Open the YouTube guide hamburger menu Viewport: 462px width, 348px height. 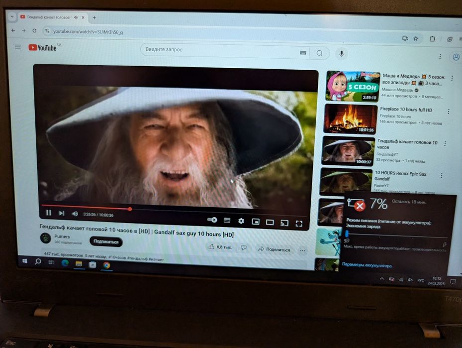coord(18,47)
